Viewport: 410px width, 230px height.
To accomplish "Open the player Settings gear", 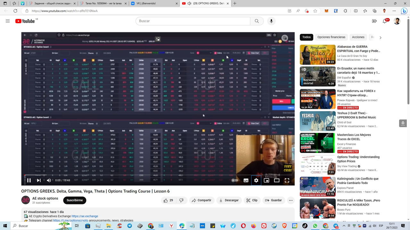I will coord(256,180).
